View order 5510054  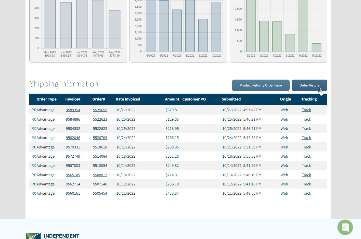pos(100,166)
